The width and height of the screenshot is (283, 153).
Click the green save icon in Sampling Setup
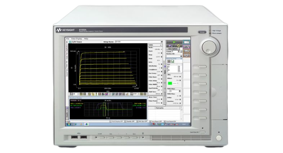(172, 61)
